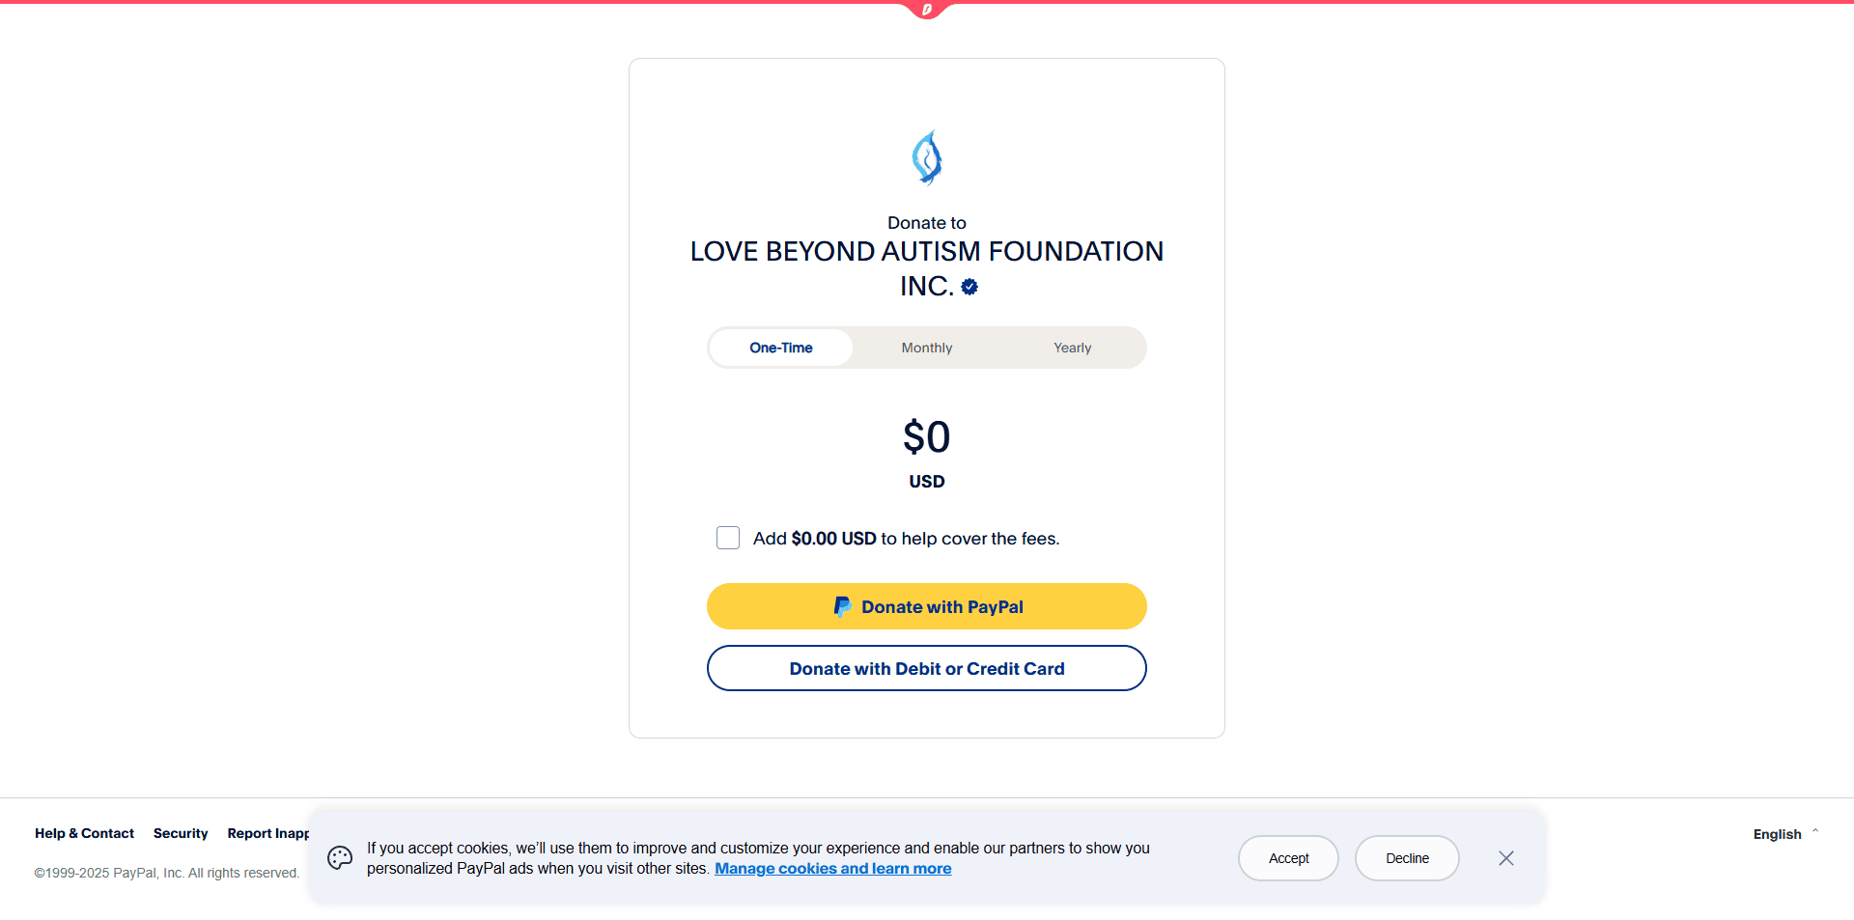Accept cookies in the banner
The image size is (1854, 920).
[1288, 858]
